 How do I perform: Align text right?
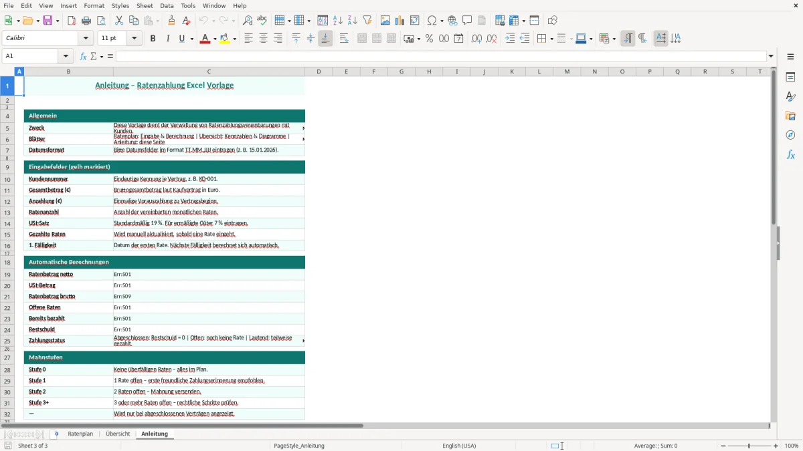click(x=278, y=39)
